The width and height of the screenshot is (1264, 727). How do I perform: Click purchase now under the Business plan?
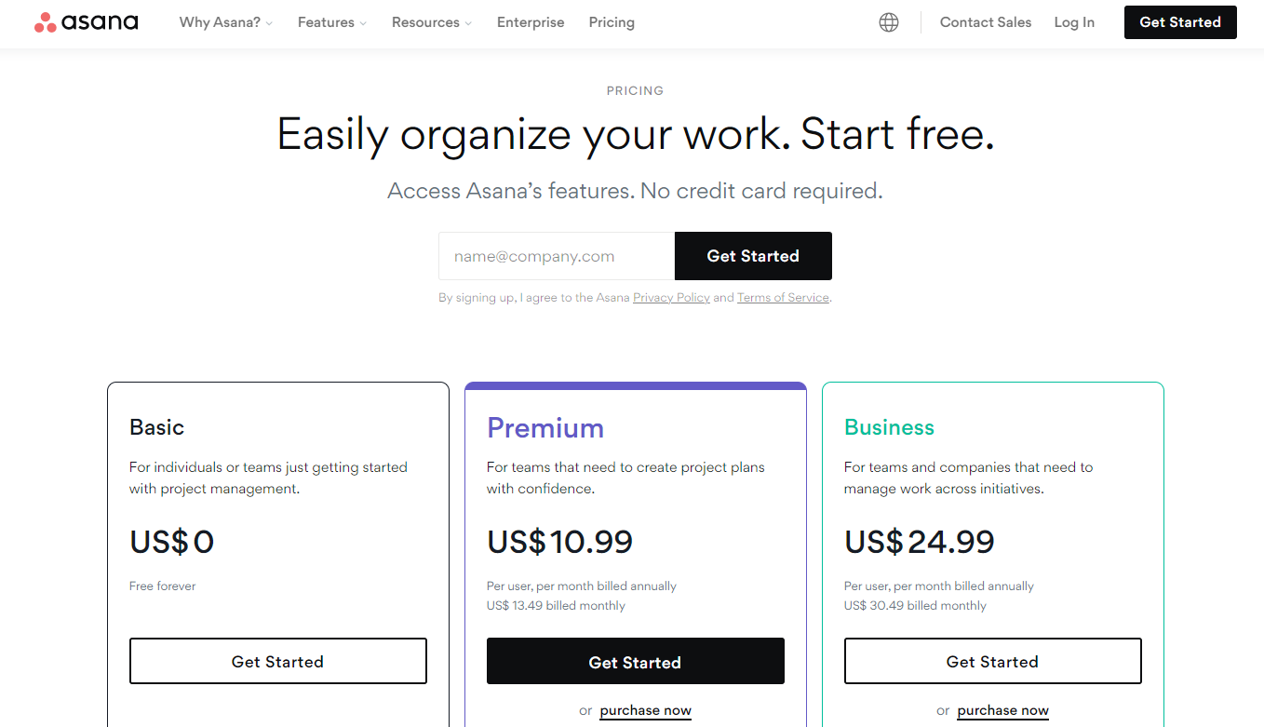point(1002,710)
